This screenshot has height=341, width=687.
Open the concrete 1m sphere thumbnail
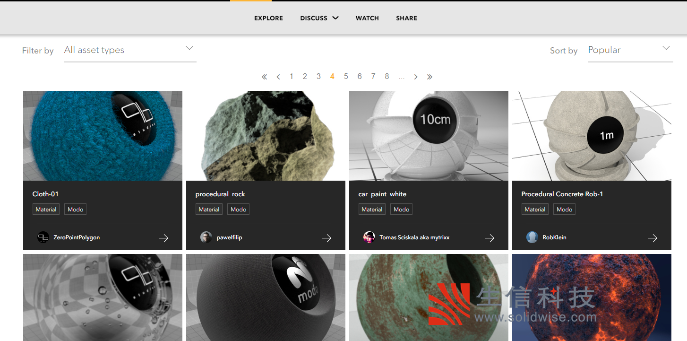(x=592, y=136)
